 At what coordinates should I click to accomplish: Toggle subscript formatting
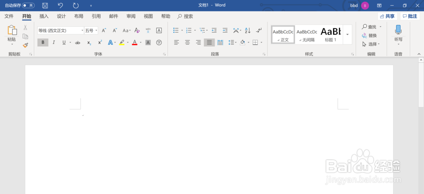point(89,42)
